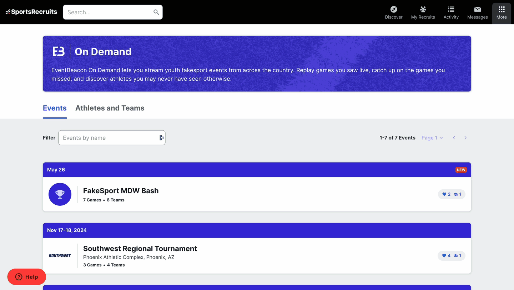Click the heart count on FakeSport MDW Bash
514x290 pixels.
[x=447, y=194]
